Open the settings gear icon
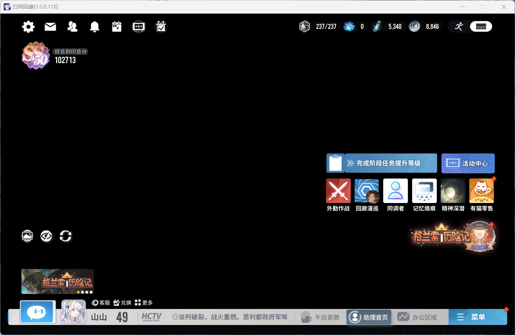 pyautogui.click(x=28, y=27)
